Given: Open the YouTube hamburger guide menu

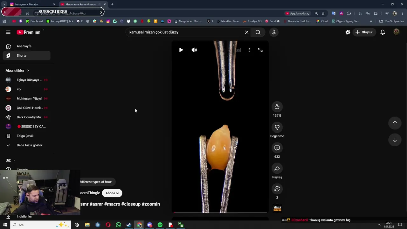Looking at the screenshot, I should 8,32.
